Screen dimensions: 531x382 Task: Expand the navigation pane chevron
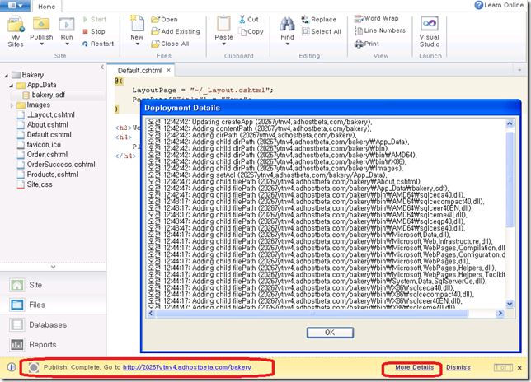[x=53, y=267]
